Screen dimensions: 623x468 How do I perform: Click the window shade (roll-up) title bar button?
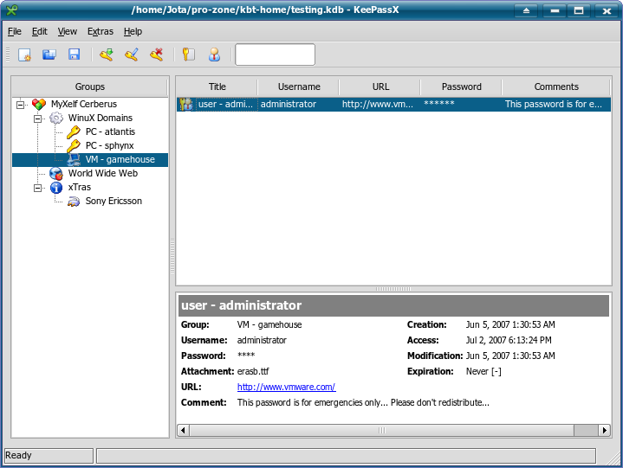526,10
